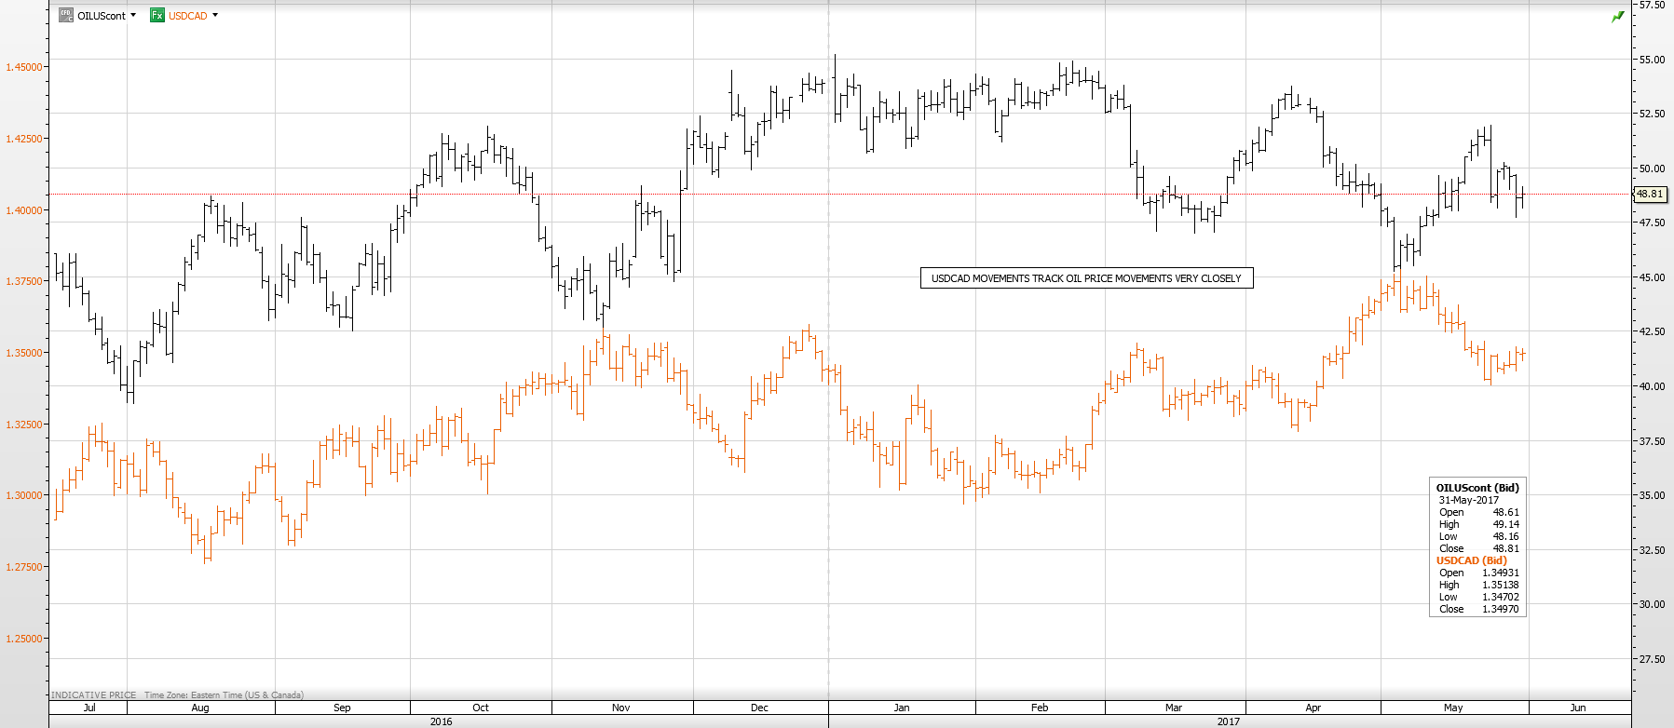Click the 55.00 level on right axis
This screenshot has width=1674, height=728.
click(1653, 60)
